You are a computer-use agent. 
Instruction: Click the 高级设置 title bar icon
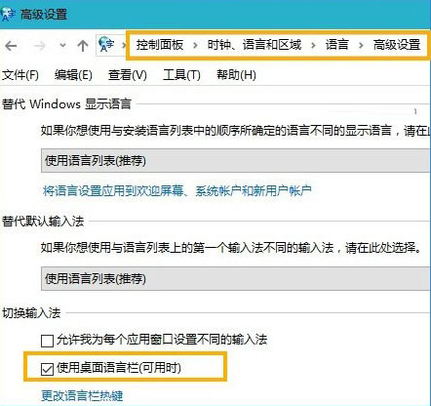tap(8, 15)
